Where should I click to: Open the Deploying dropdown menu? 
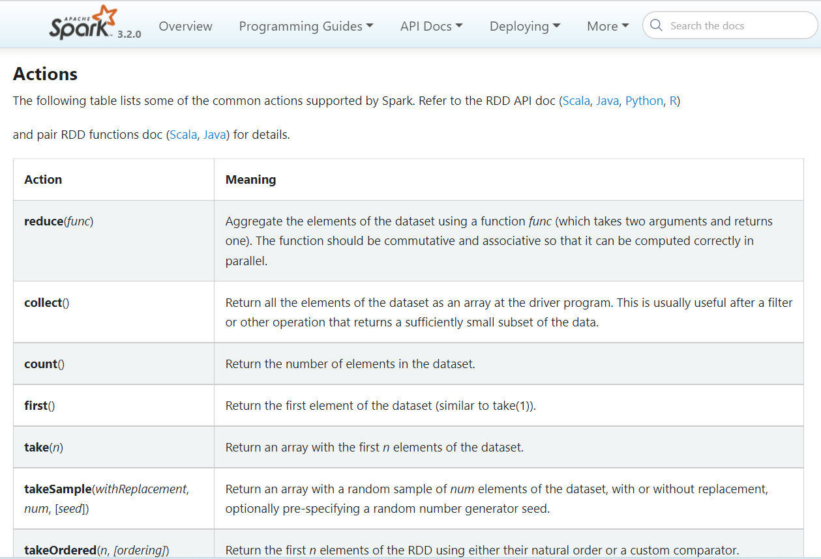pyautogui.click(x=524, y=26)
